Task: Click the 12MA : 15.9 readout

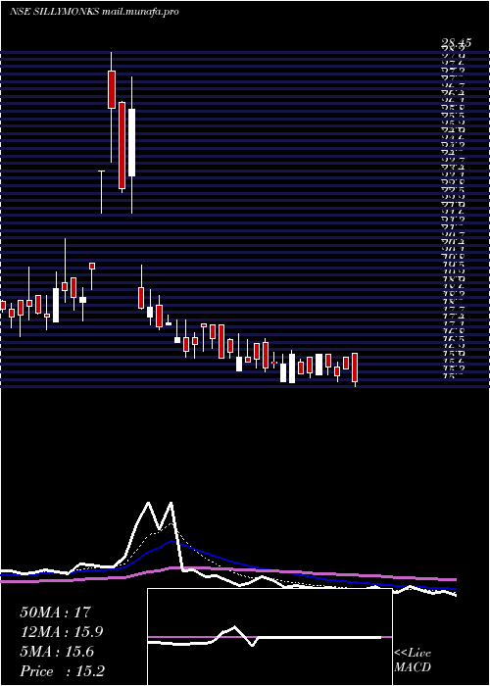Action: coord(63,632)
